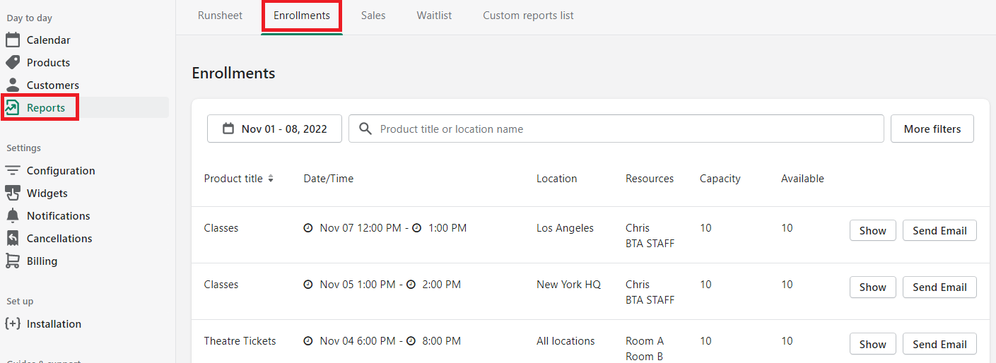The width and height of the screenshot is (996, 363).
Task: Click the Customers person icon
Action: click(x=13, y=85)
